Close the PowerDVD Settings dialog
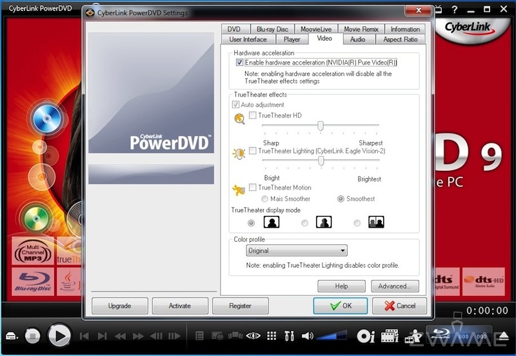The width and height of the screenshot is (516, 356). tap(418, 10)
